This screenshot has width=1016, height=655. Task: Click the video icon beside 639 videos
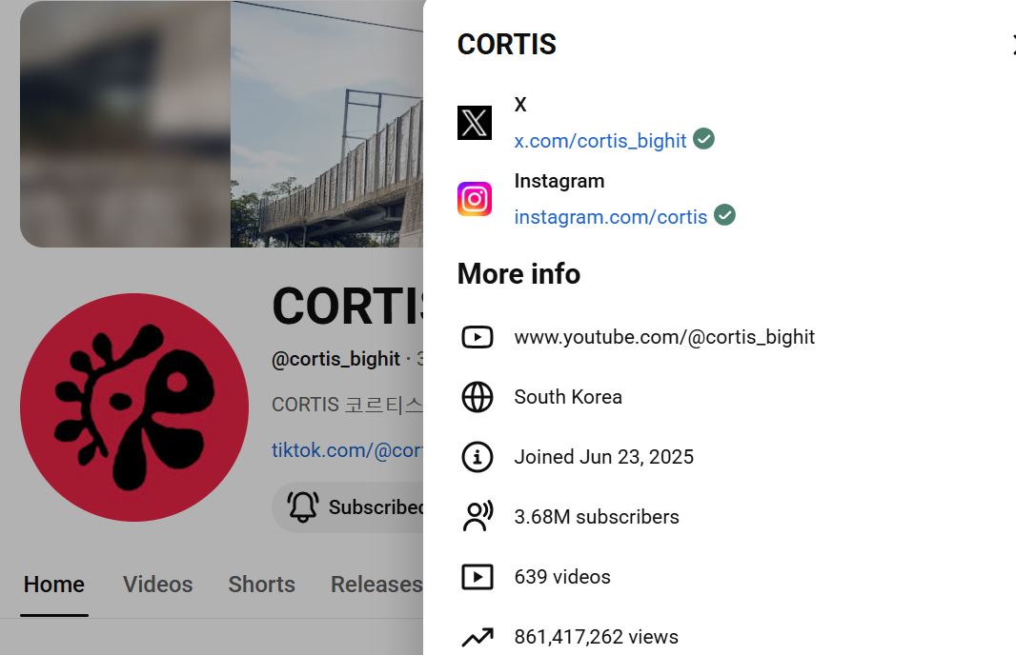pyautogui.click(x=477, y=577)
